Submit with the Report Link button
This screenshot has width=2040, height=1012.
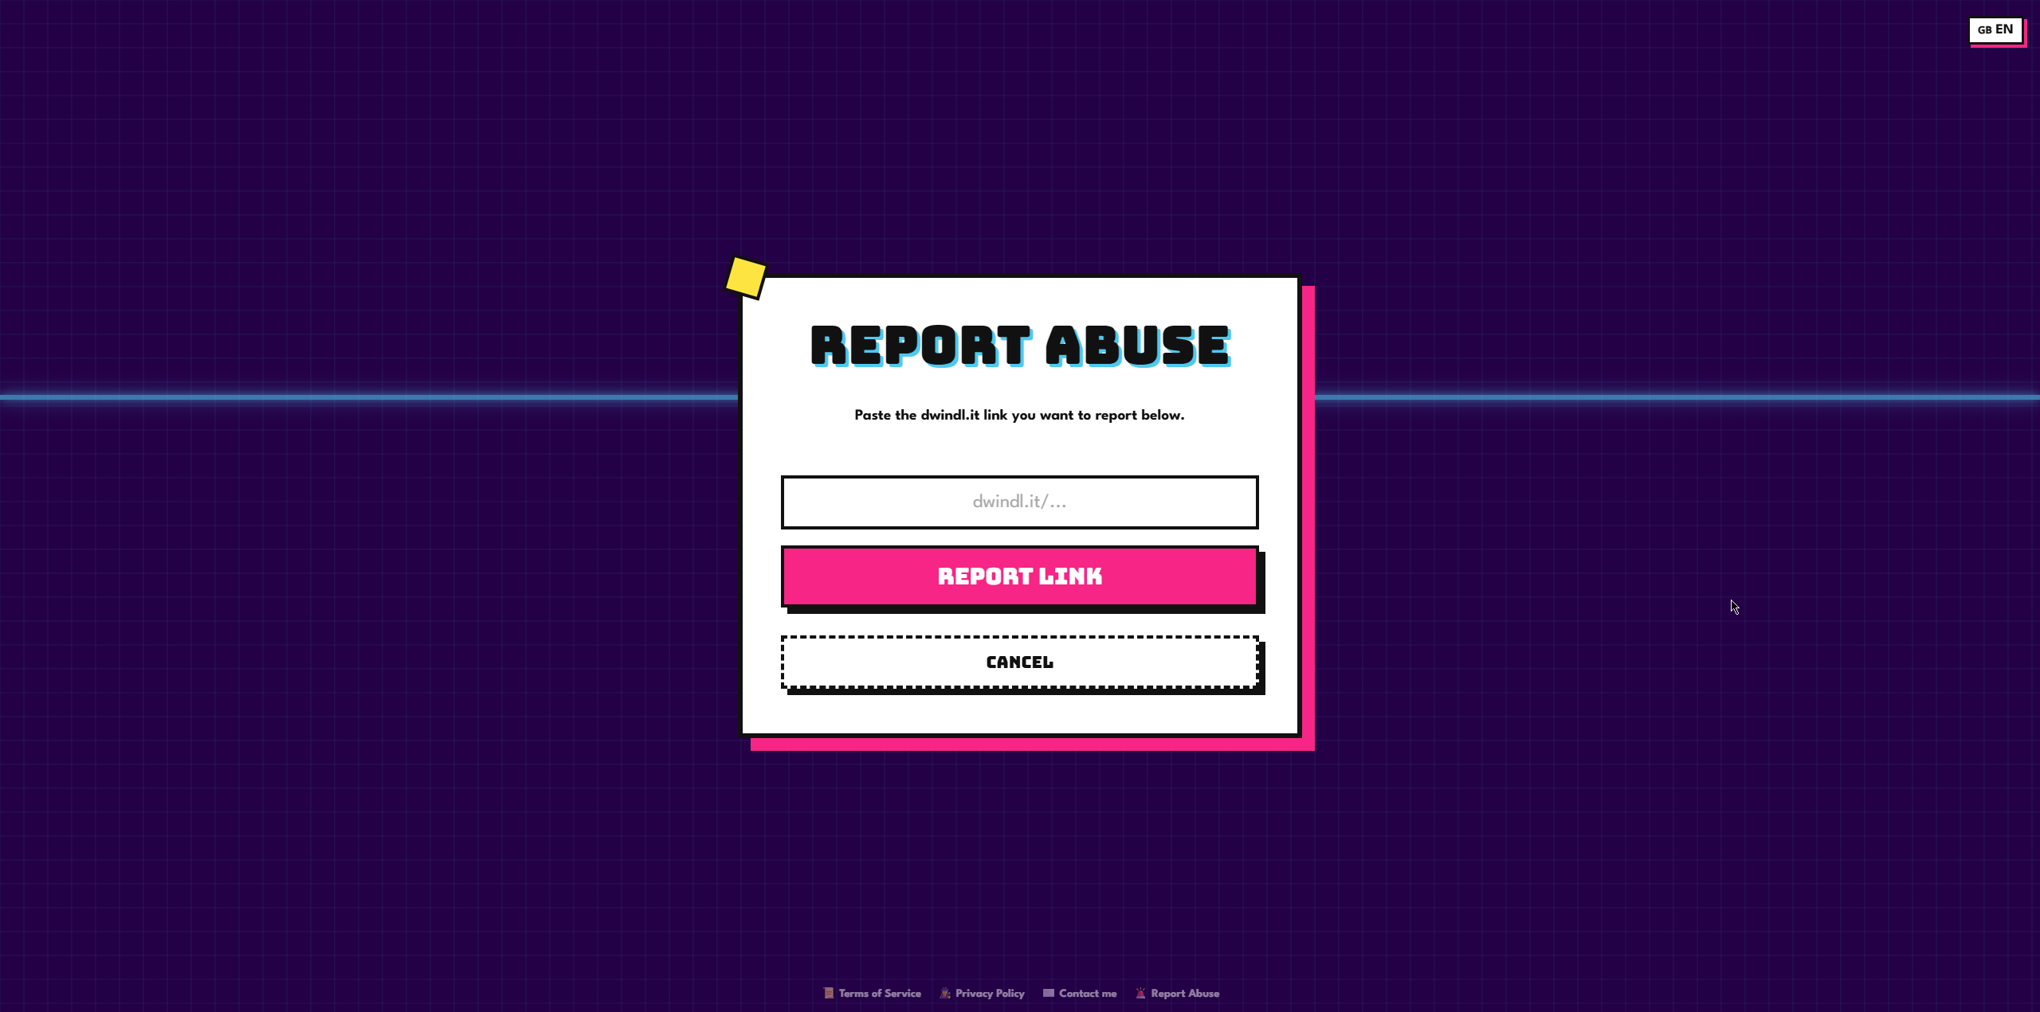pyautogui.click(x=1019, y=576)
